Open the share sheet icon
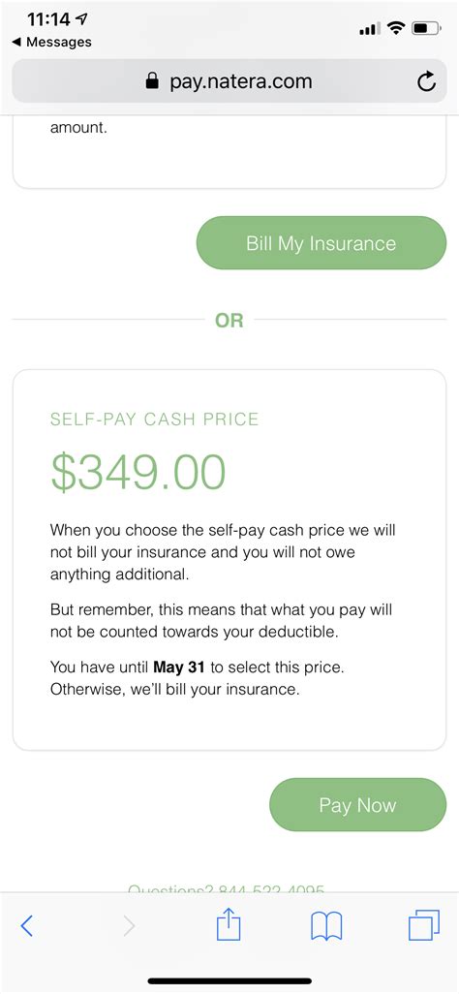Image resolution: width=459 pixels, height=994 pixels. tap(229, 925)
